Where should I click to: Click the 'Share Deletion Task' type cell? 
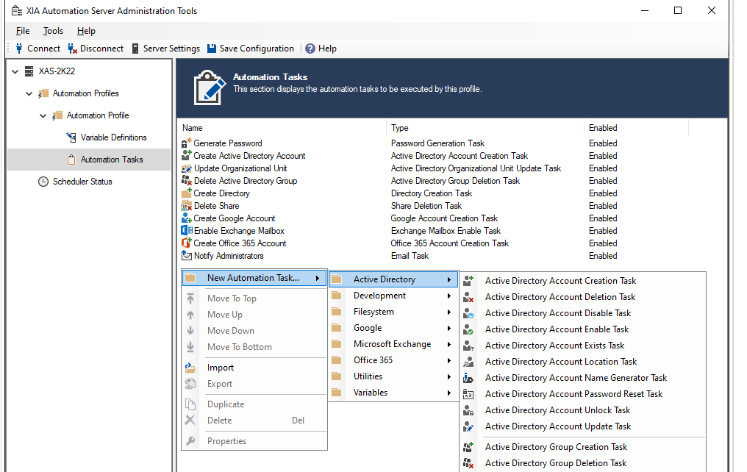[426, 206]
